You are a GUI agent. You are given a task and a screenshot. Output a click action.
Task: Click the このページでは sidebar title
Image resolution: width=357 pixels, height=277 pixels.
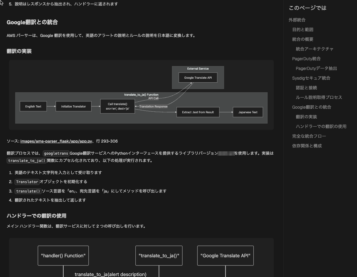[x=307, y=8]
